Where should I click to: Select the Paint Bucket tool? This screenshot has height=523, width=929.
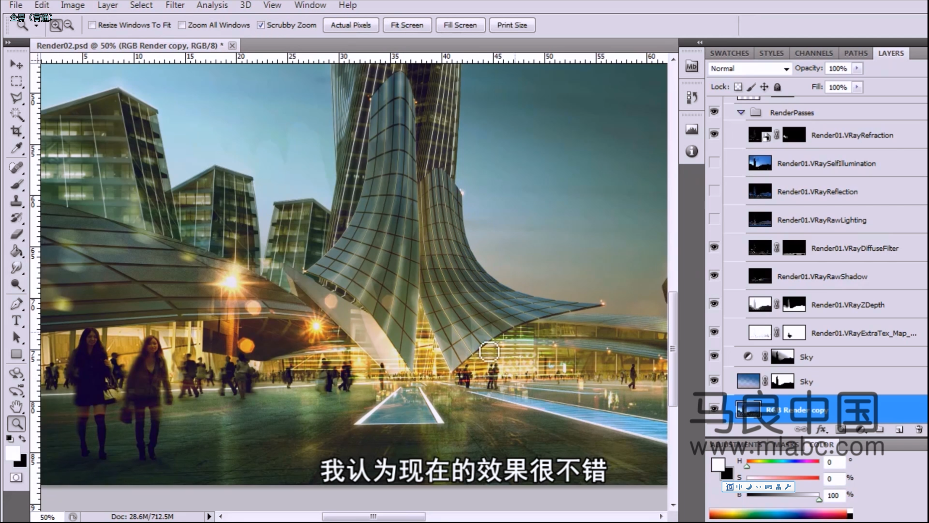click(x=16, y=251)
